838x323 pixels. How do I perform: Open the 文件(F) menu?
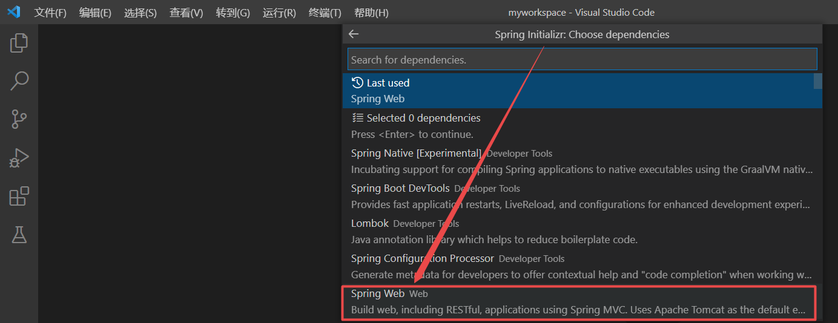click(50, 13)
